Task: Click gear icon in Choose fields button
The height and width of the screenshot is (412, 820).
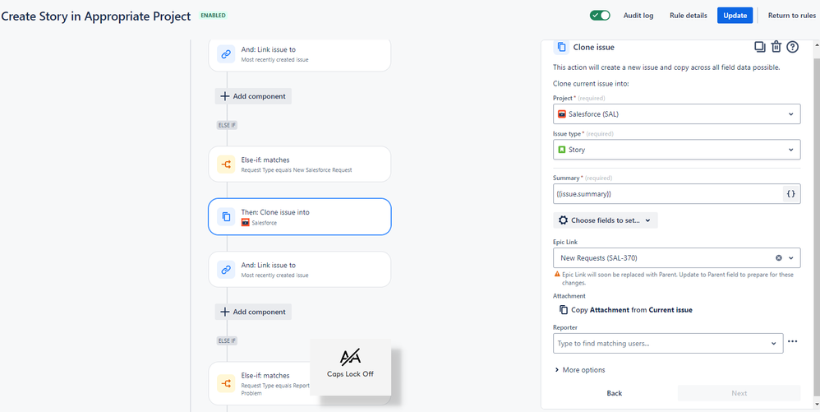Action: pyautogui.click(x=563, y=220)
